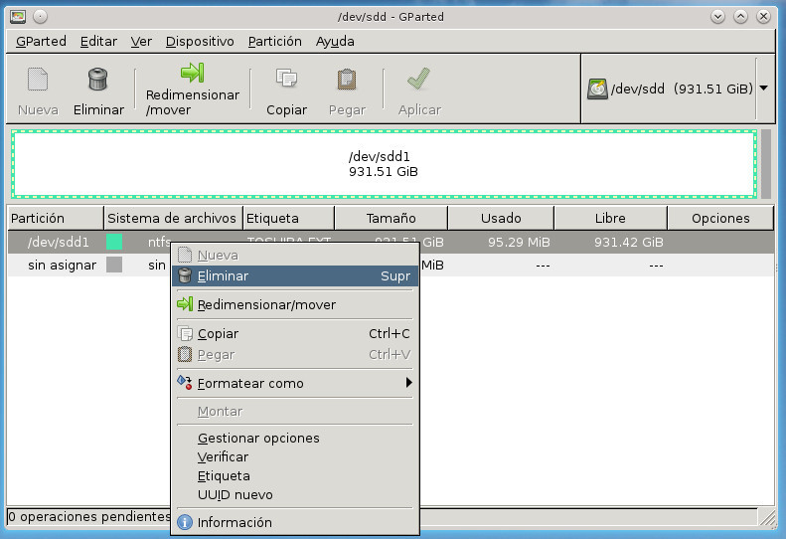Image resolution: width=786 pixels, height=539 pixels.
Task: Click the 95.29 MiB used value
Action: click(x=519, y=243)
